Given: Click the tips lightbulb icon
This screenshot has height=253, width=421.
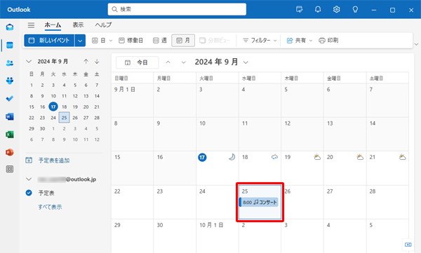Looking at the screenshot, I should pyautogui.click(x=355, y=10).
